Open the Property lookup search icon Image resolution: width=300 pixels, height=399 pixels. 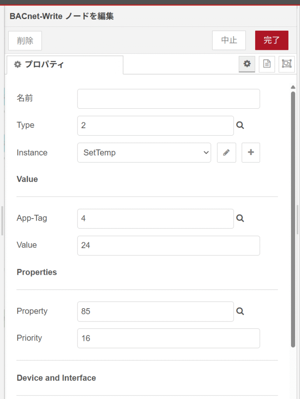(x=240, y=311)
